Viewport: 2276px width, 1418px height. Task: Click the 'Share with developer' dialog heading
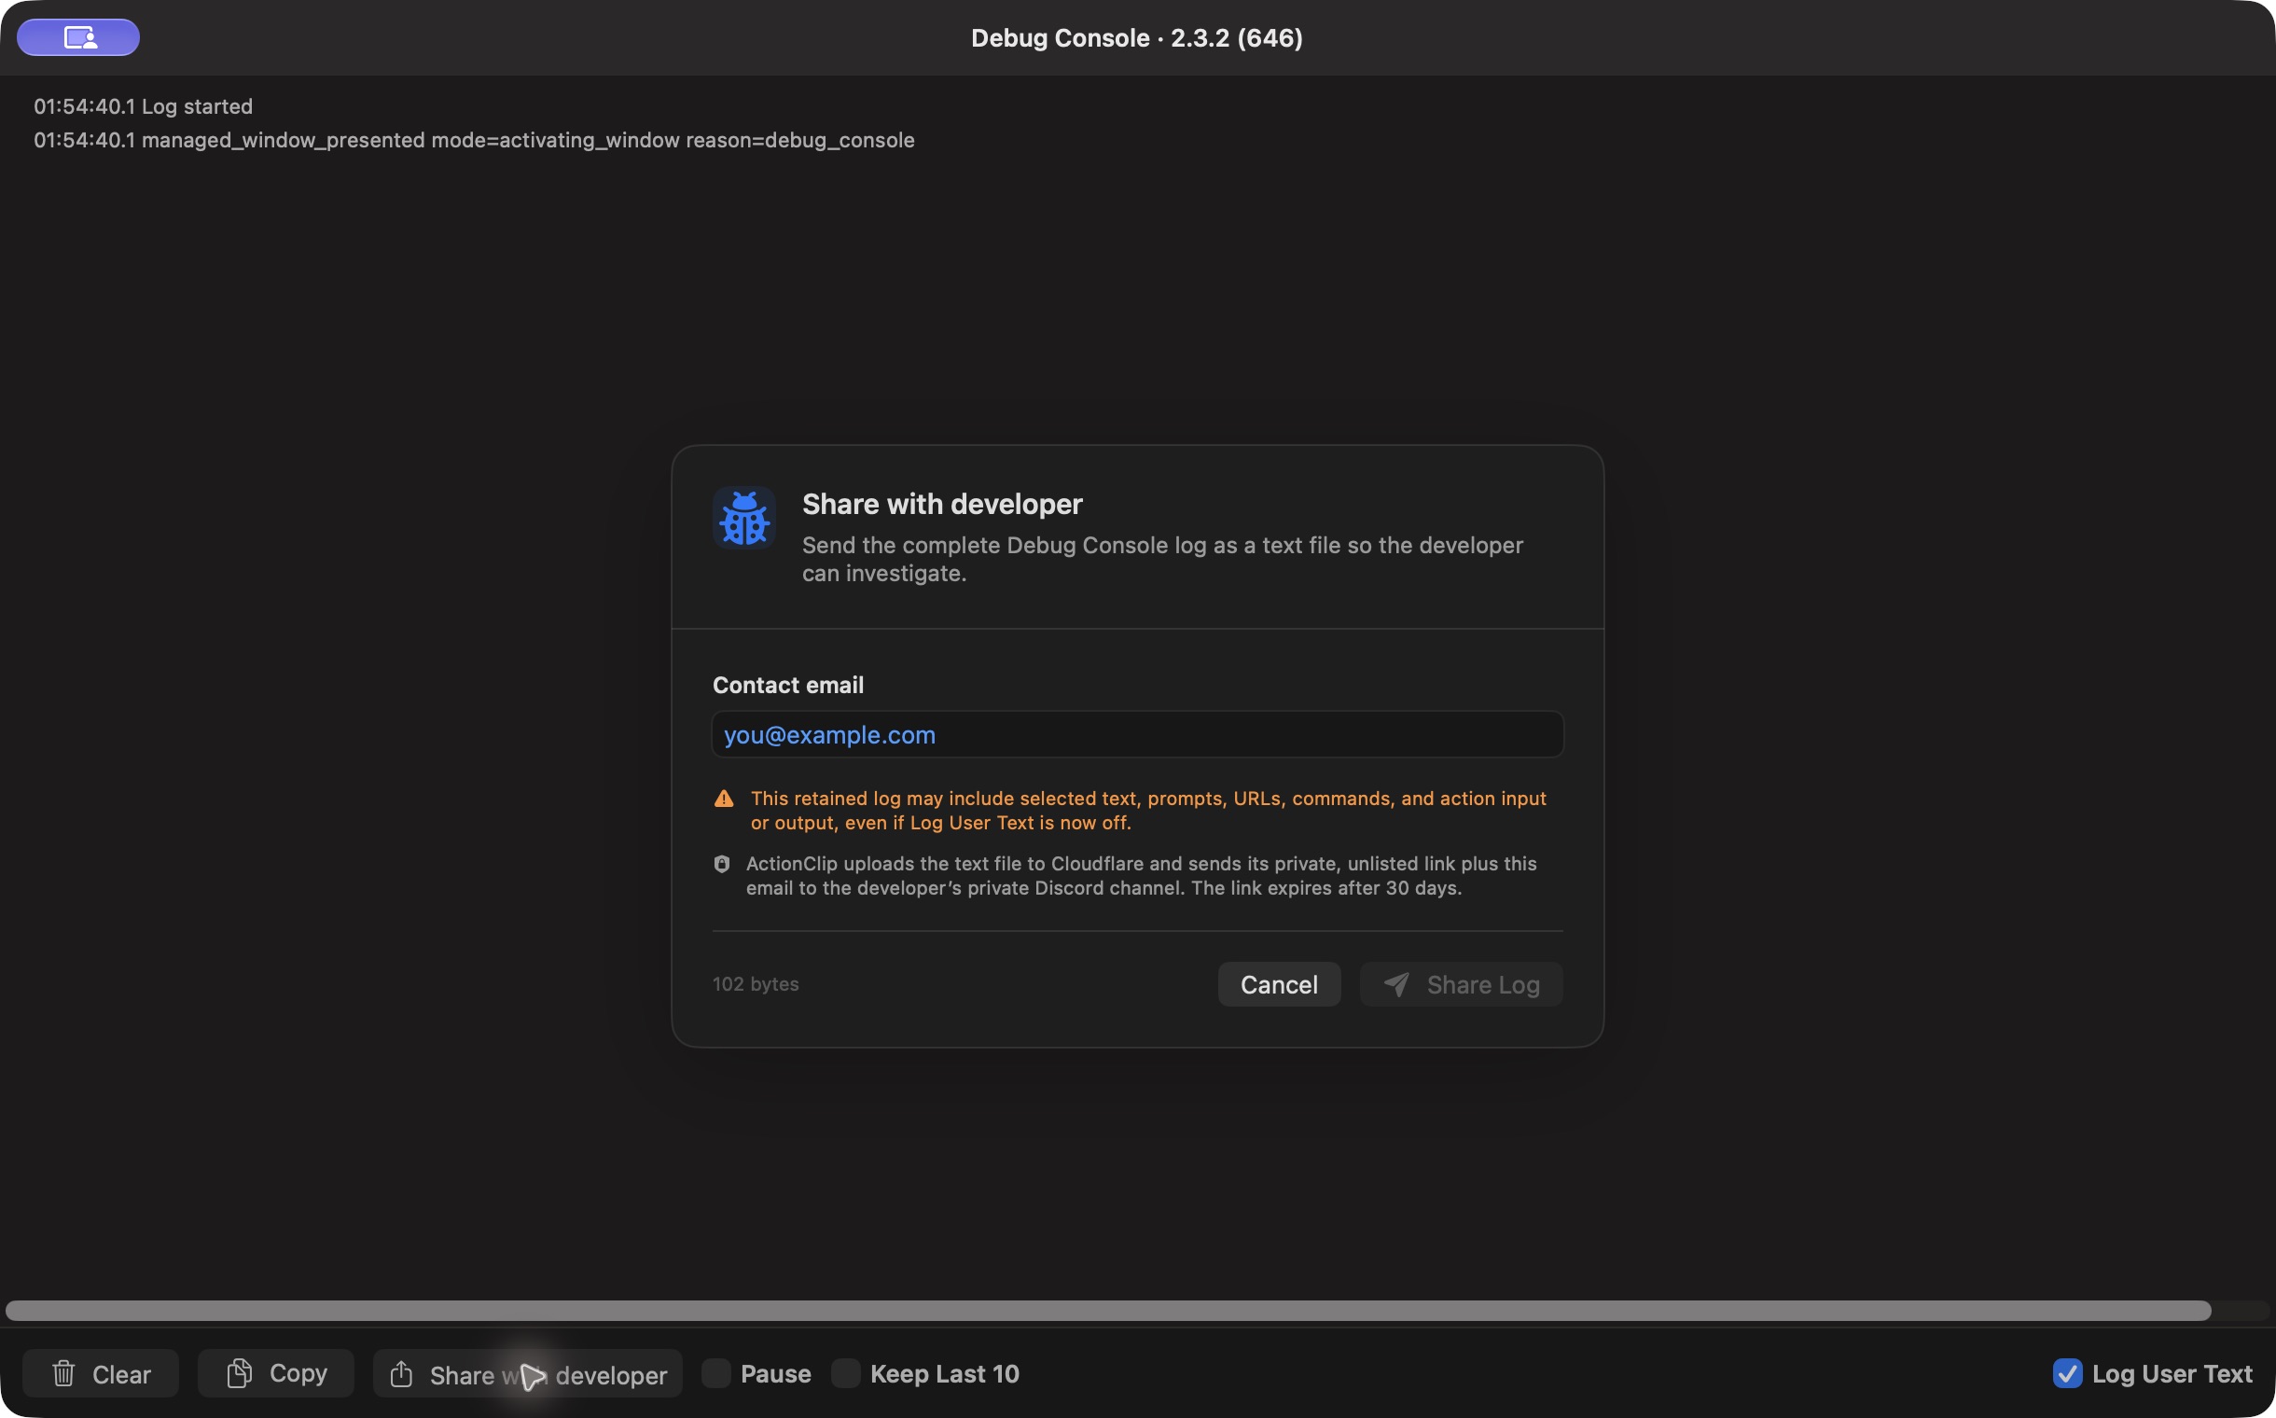point(942,505)
